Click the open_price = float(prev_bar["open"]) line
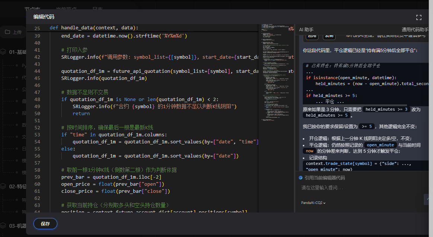 click(113, 184)
